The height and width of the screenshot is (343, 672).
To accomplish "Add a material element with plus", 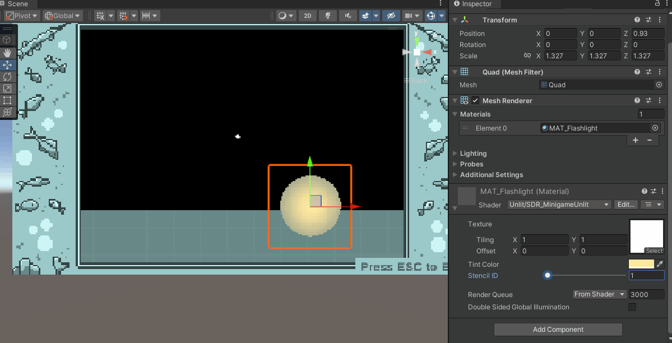I will tap(635, 140).
